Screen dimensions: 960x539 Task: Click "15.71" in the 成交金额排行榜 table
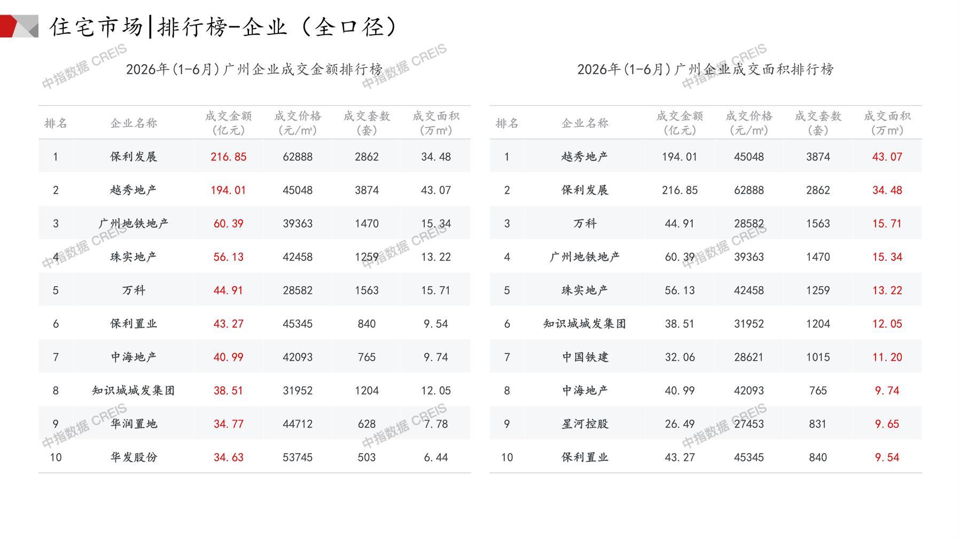click(436, 290)
